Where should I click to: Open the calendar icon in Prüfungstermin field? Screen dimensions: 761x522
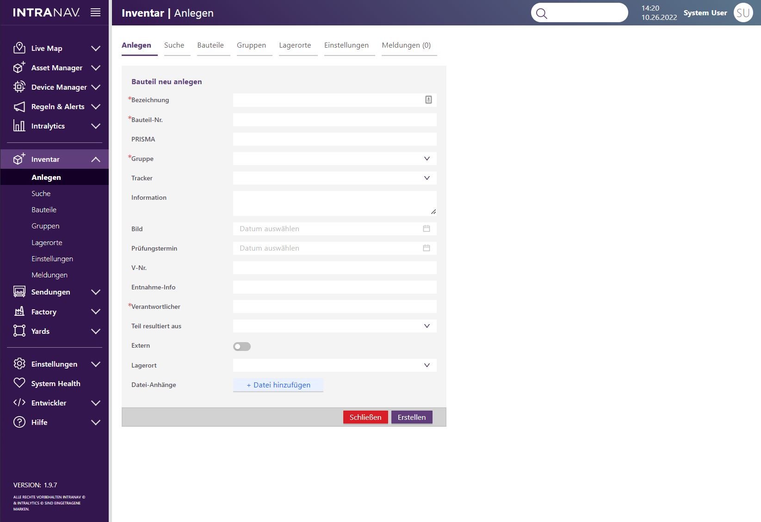[427, 248]
